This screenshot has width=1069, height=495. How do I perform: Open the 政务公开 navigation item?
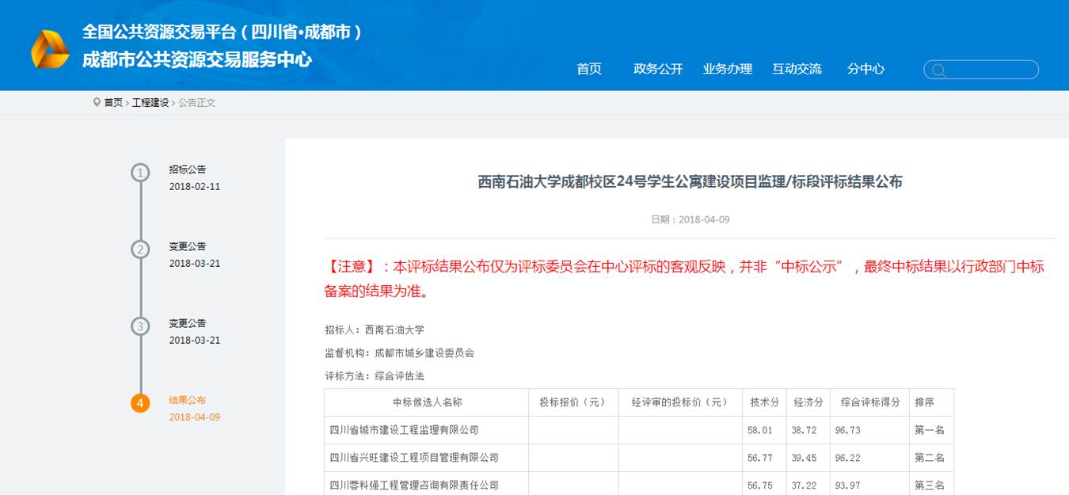coord(658,69)
